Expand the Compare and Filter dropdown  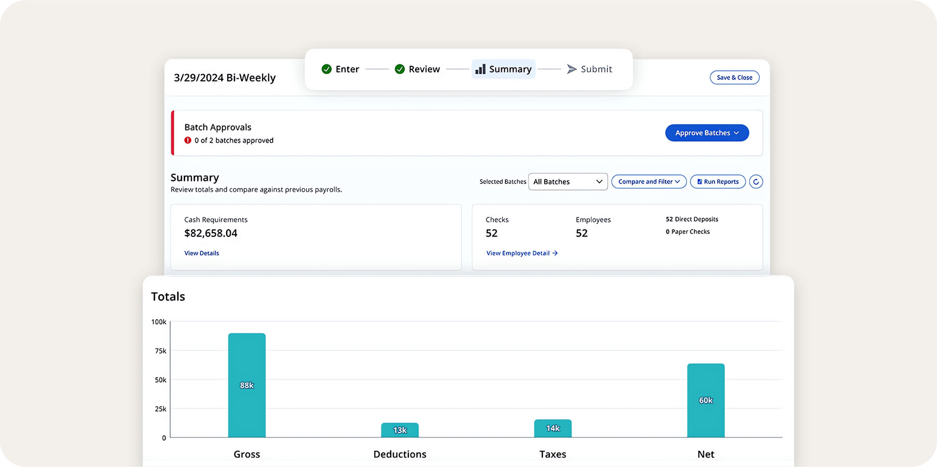tap(648, 182)
